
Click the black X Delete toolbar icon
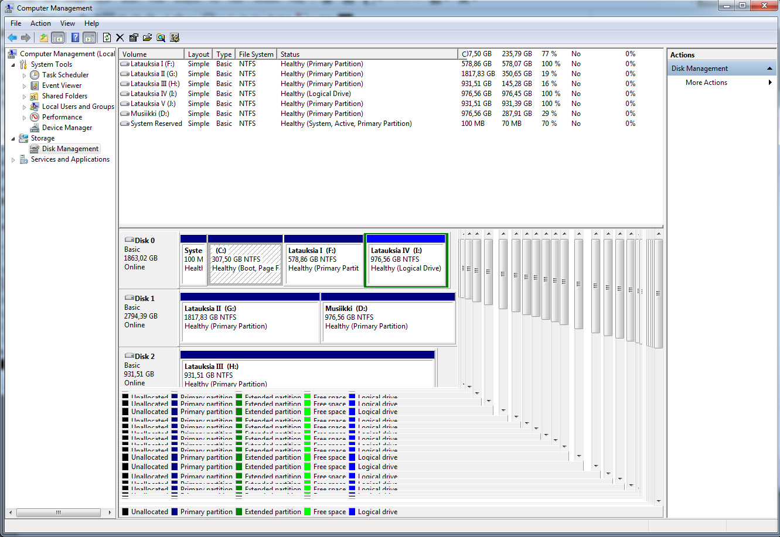(120, 38)
